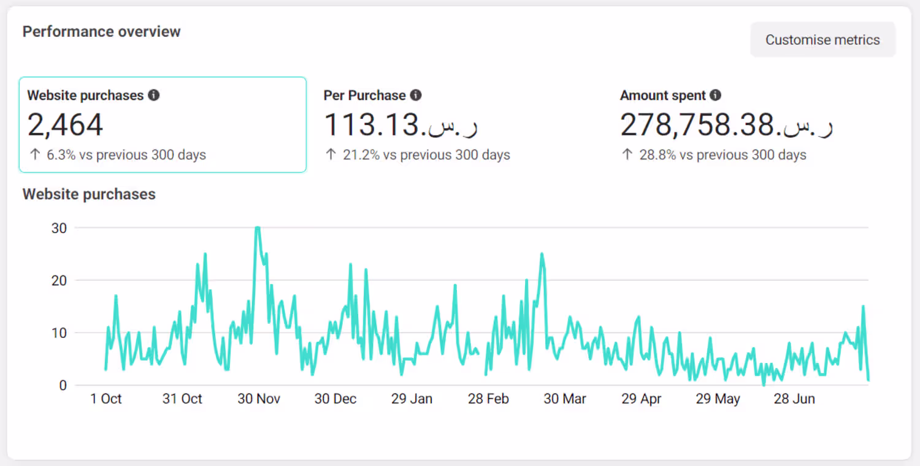Click the Performance overview heading
The image size is (920, 466).
102,32
